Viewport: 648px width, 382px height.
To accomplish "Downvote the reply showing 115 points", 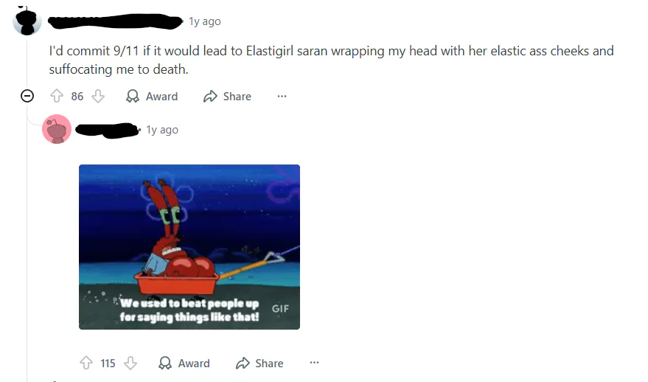I will click(130, 363).
